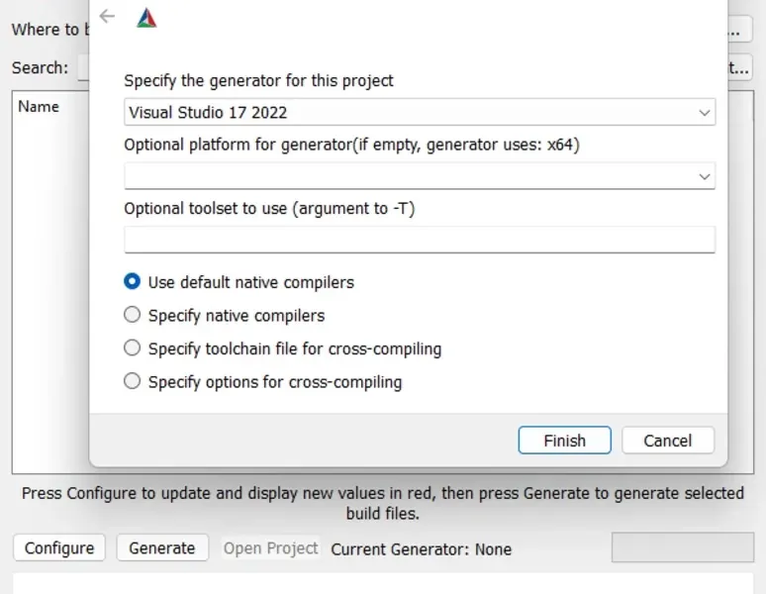This screenshot has height=594, width=766.
Task: Click the CMake triangle logo icon
Action: pyautogui.click(x=146, y=17)
